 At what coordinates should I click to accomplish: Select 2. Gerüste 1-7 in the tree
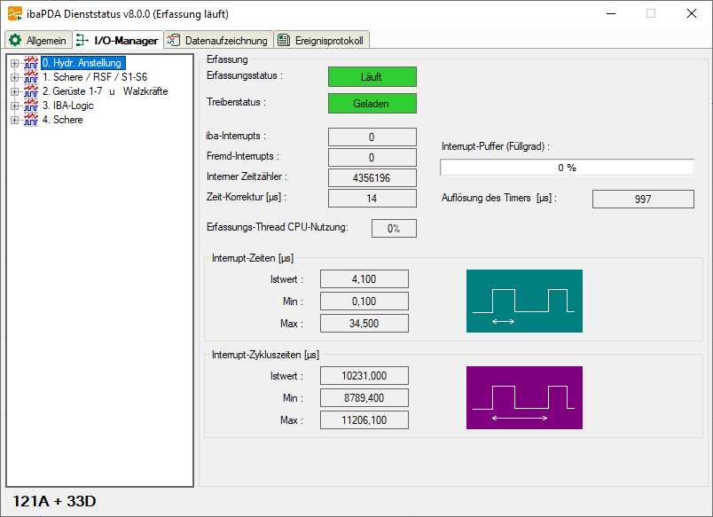[105, 91]
